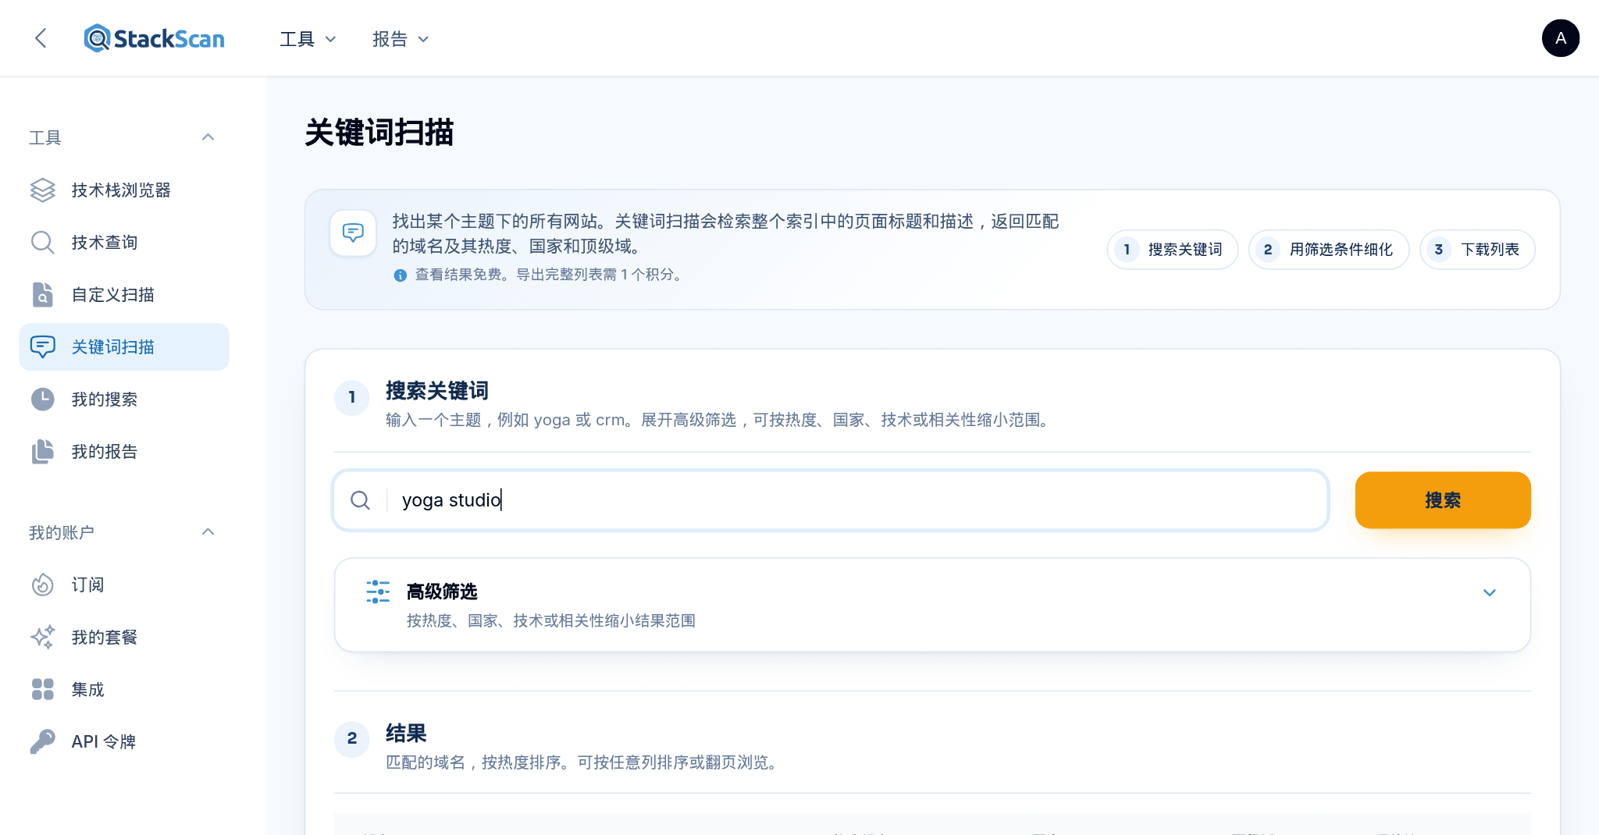Click step pill 用筛选条件细化
1599x835 pixels.
(1329, 250)
